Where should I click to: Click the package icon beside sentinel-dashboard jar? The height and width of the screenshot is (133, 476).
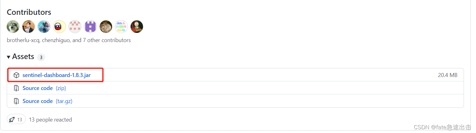coord(16,75)
